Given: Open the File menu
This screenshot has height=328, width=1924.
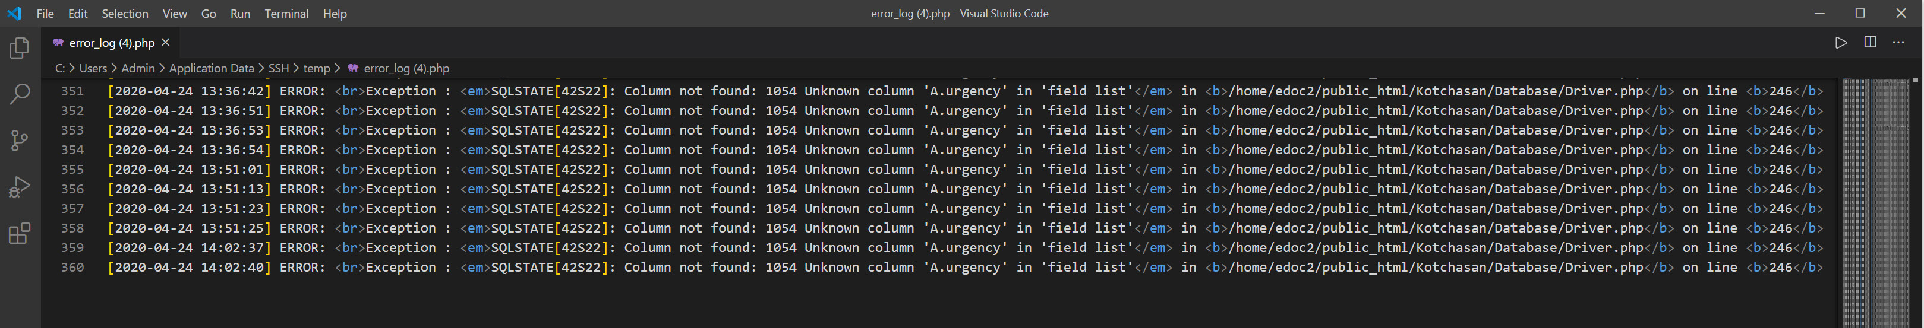Looking at the screenshot, I should coord(45,14).
